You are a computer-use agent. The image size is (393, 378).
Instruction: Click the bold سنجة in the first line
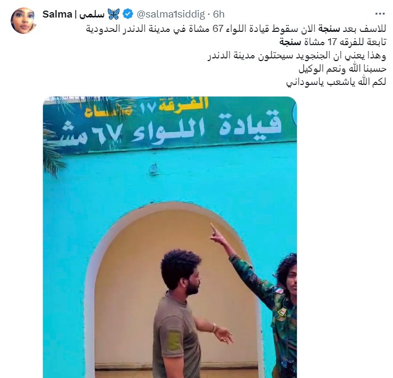click(x=329, y=29)
